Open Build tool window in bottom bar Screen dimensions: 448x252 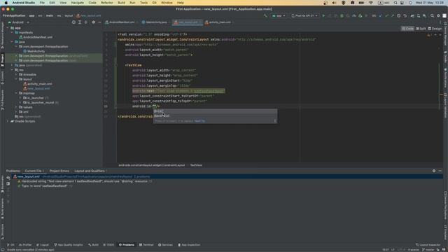[93, 245]
